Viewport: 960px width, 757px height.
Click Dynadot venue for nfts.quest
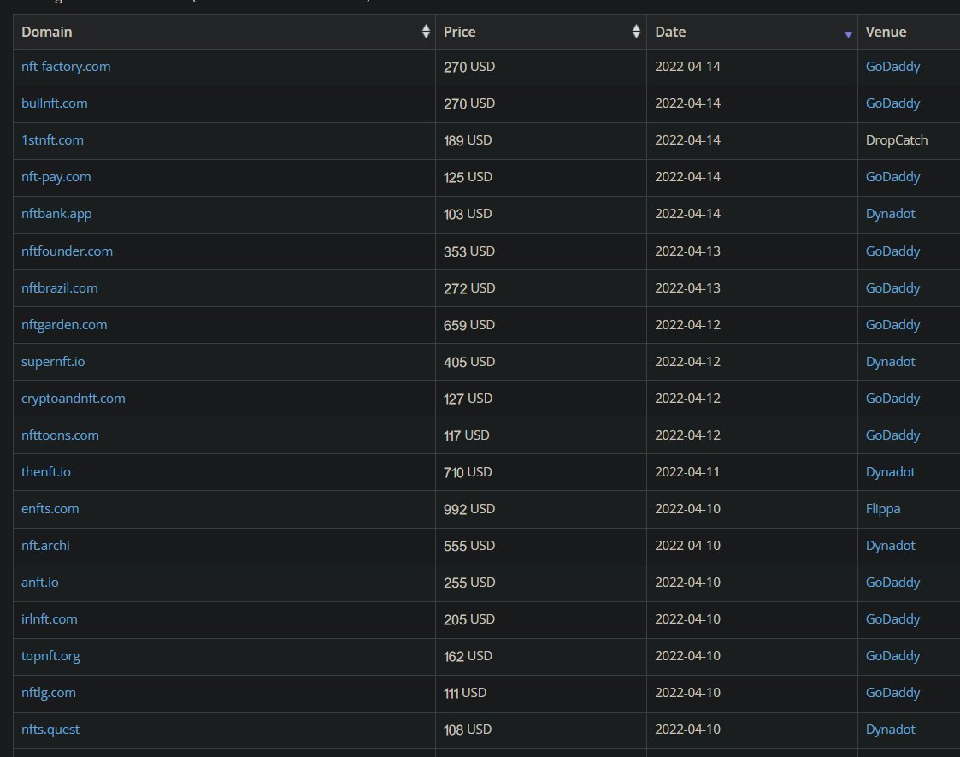tap(890, 730)
